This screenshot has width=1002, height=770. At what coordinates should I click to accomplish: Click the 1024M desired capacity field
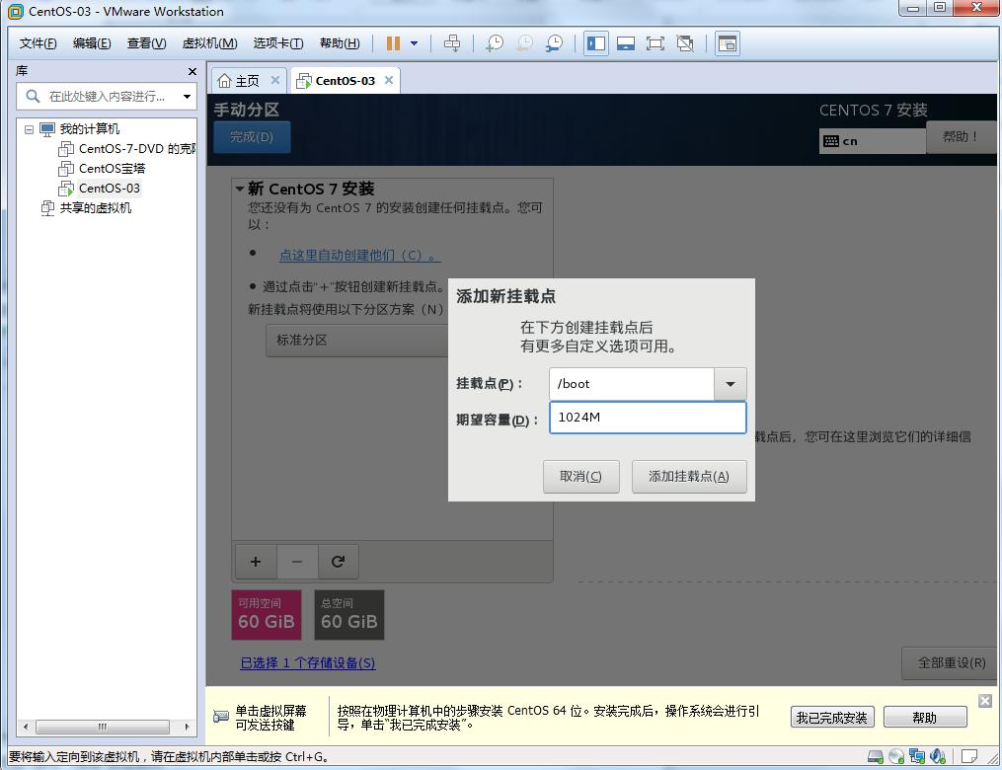[x=648, y=418]
